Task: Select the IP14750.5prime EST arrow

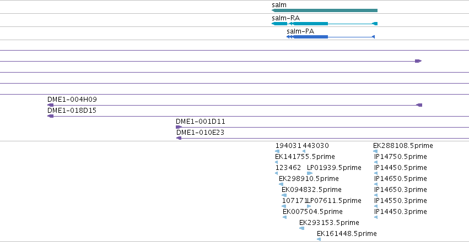Action: [x=376, y=162]
